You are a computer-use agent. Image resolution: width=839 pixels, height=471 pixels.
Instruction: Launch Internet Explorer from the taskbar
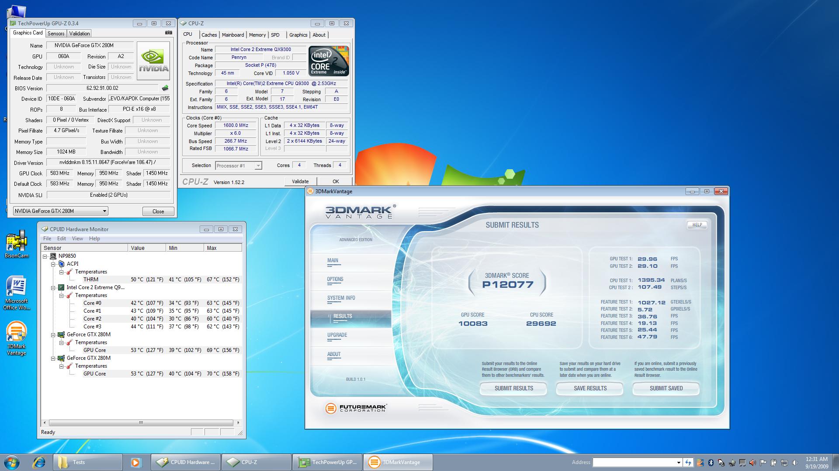[x=39, y=462]
